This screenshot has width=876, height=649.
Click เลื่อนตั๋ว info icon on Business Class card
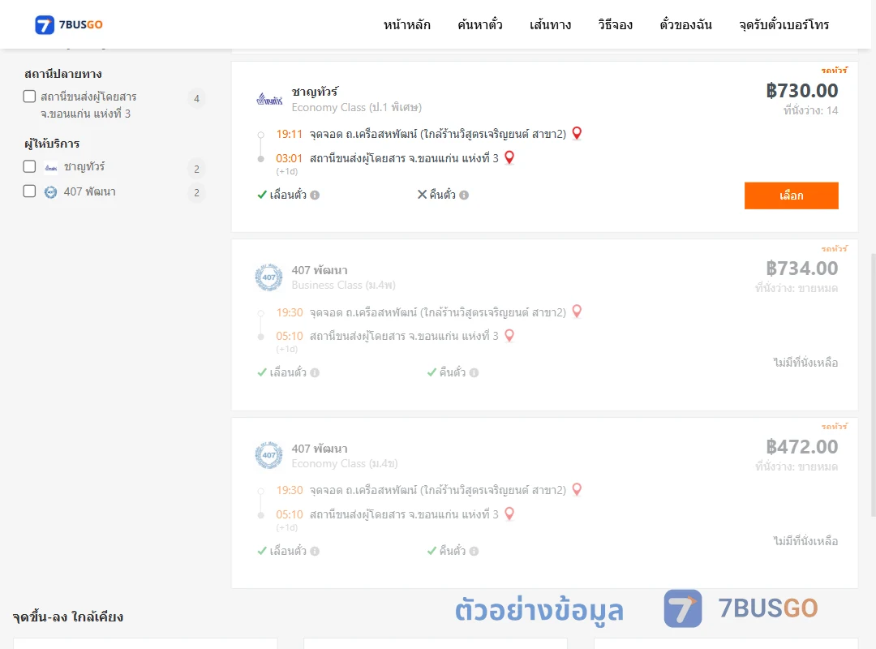point(315,373)
